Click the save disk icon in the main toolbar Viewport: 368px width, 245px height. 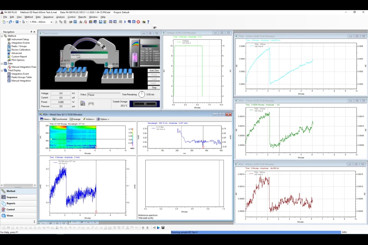point(17,22)
